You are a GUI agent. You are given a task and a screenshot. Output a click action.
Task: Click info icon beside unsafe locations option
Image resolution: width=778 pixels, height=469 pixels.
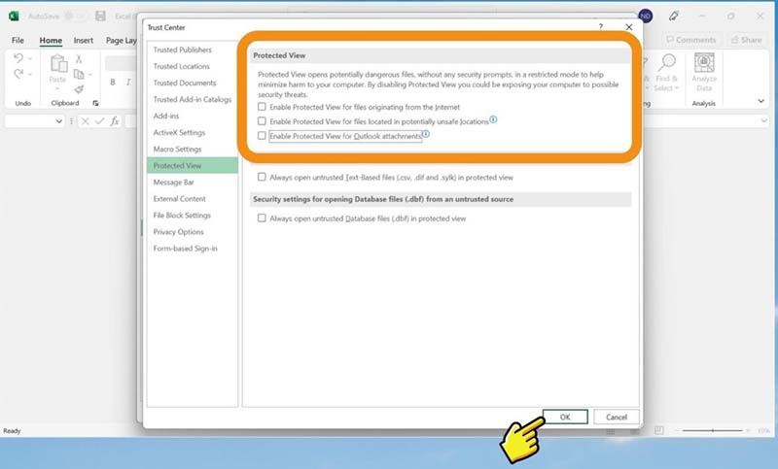point(493,119)
